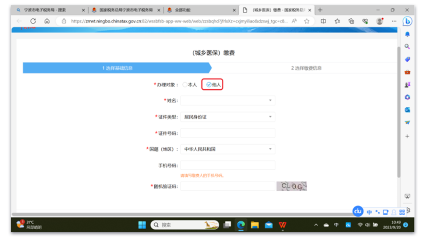The width and height of the screenshot is (423, 241).
Task: Open the 国籍（地区） dropdown
Action: tap(270, 149)
